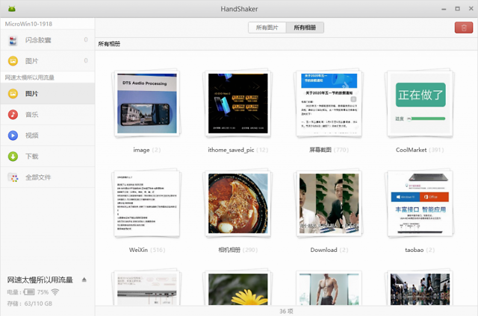
Task: Minimize the HandShaker window
Action: click(444, 9)
